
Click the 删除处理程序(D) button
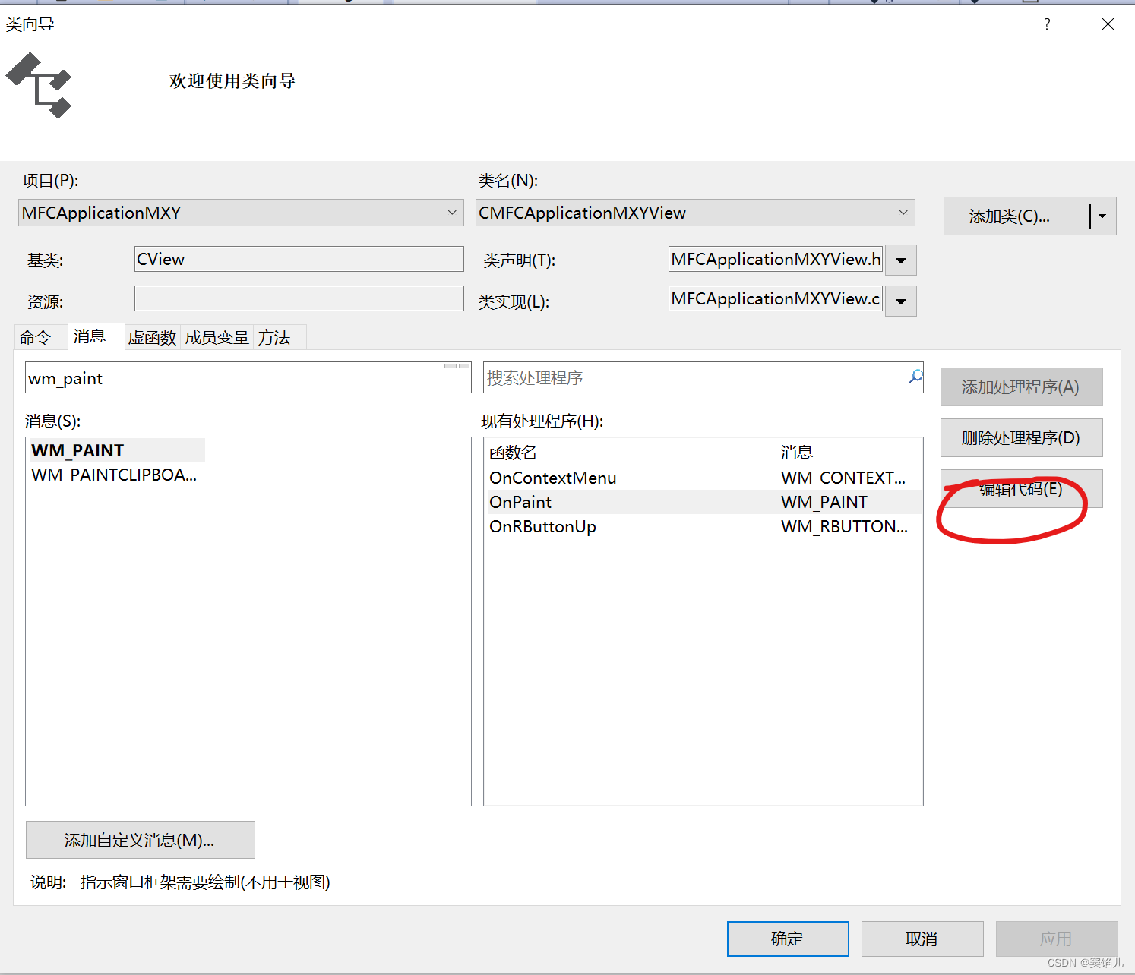(1021, 437)
